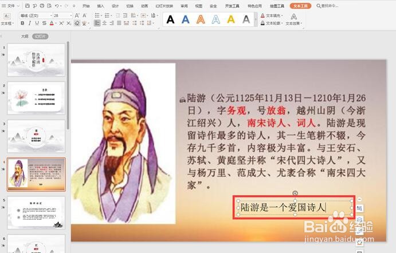Increase font size with A+ icon
The height and width of the screenshot is (253, 396).
77,15
